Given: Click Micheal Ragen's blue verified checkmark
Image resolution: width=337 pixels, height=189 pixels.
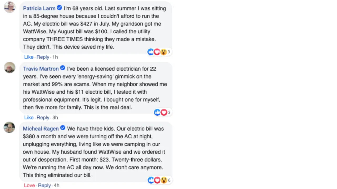Looking at the screenshot, I should [63, 128].
